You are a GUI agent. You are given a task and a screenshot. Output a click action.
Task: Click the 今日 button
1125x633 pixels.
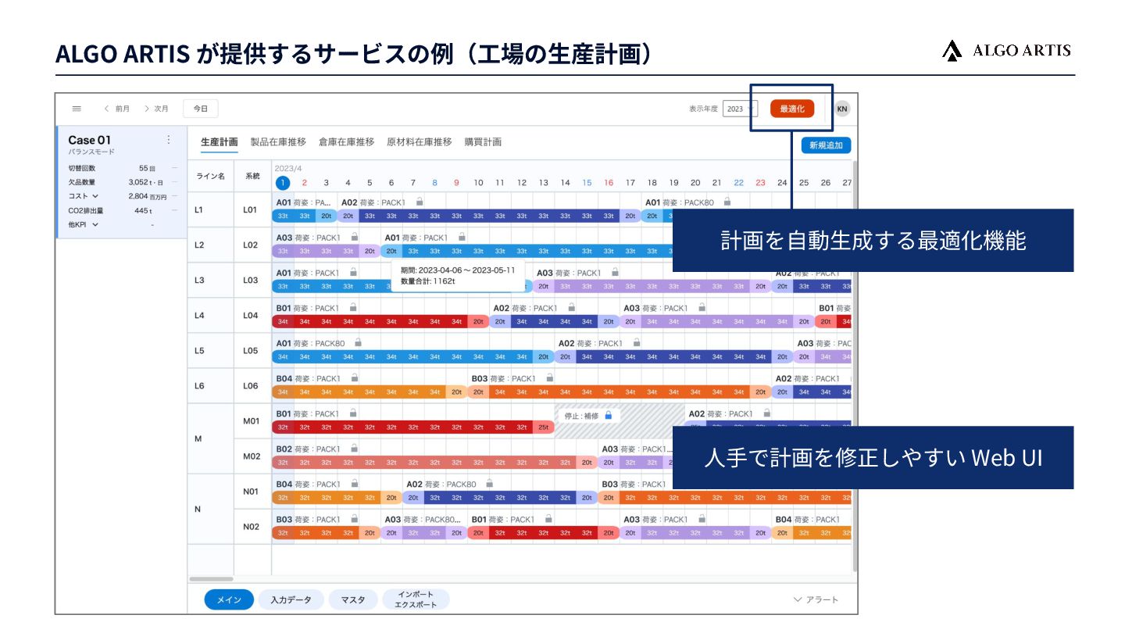pos(201,109)
